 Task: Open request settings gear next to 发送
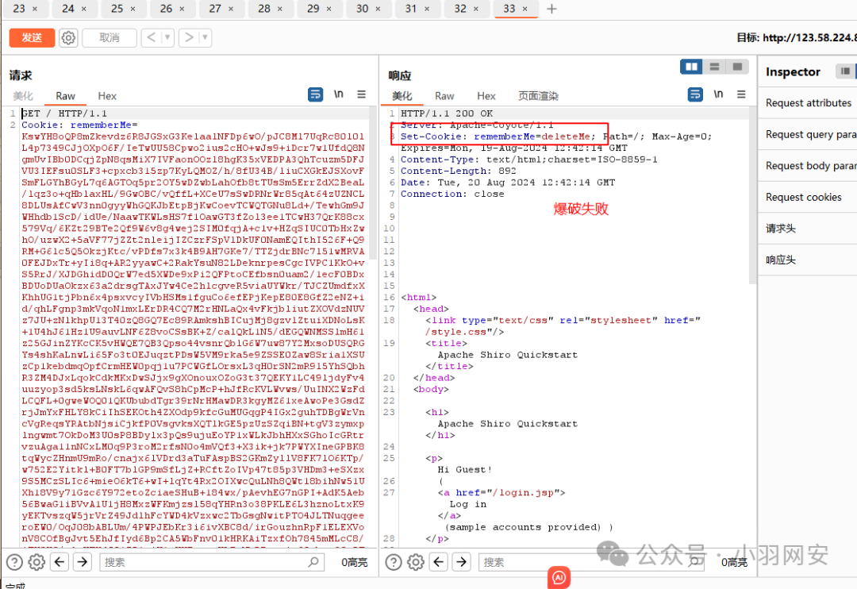pos(68,38)
